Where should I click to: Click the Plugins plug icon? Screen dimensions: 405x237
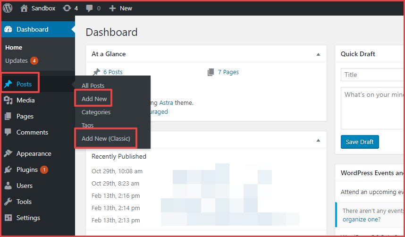tap(8, 169)
